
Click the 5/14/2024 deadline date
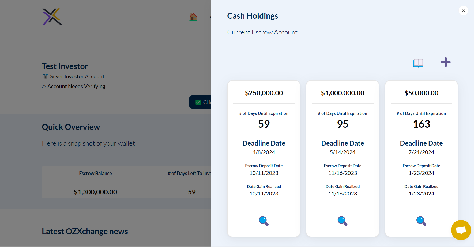click(343, 152)
